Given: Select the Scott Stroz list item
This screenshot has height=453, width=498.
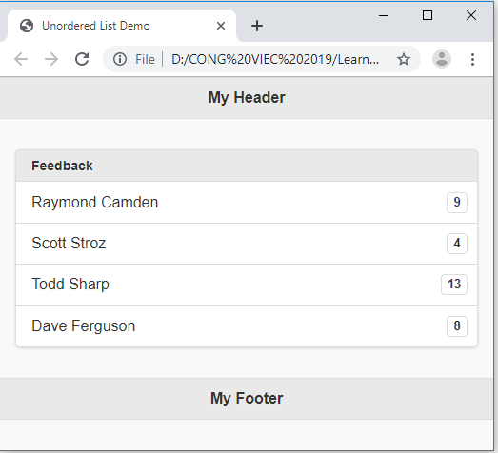Looking at the screenshot, I should tap(247, 244).
